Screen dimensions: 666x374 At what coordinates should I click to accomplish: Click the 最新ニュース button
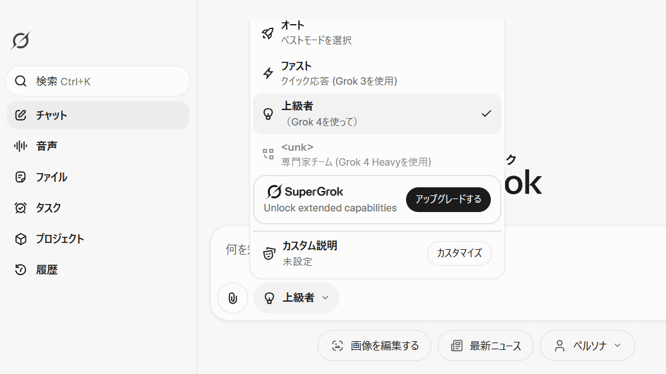[x=485, y=346]
